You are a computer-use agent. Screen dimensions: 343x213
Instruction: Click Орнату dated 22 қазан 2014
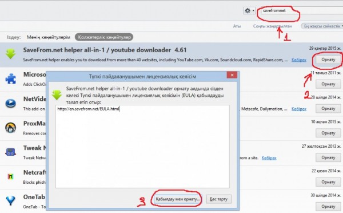[328, 182]
